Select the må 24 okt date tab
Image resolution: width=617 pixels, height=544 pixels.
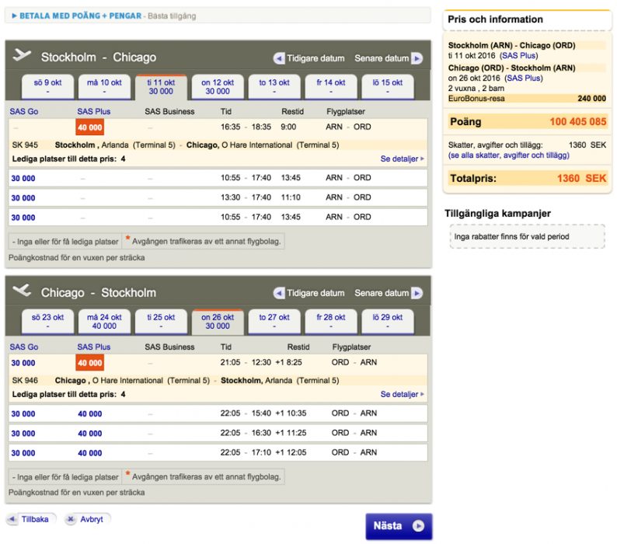tap(104, 321)
